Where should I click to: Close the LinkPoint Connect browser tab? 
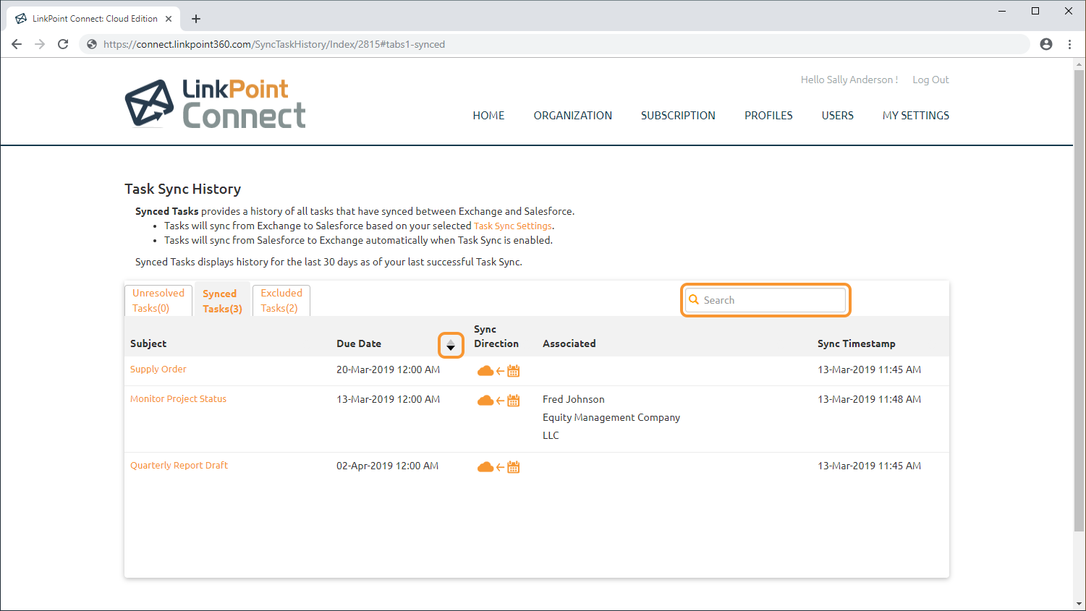tap(169, 19)
